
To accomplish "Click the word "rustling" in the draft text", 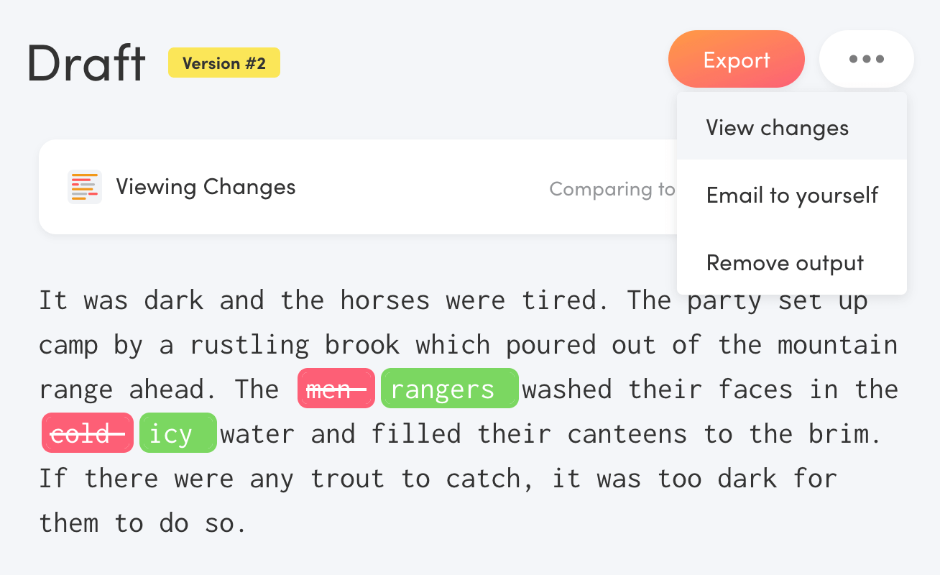I will [x=249, y=346].
